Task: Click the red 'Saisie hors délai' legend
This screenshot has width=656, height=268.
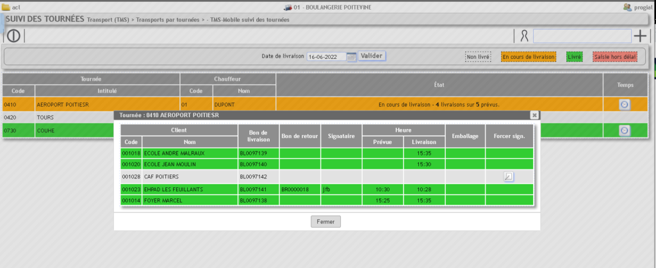Action: [x=615, y=57]
